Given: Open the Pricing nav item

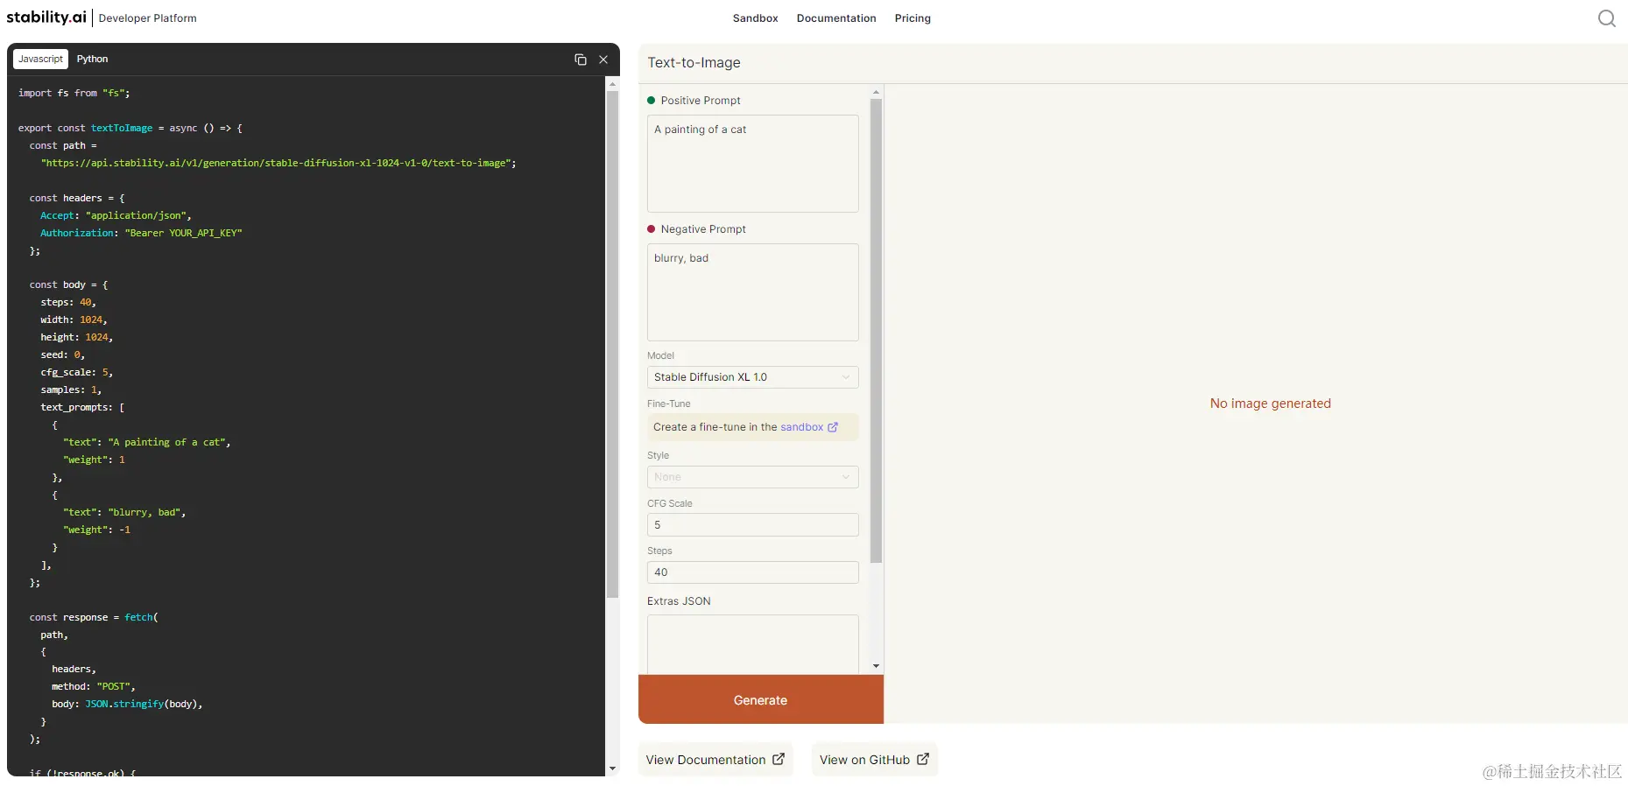Looking at the screenshot, I should tap(913, 18).
